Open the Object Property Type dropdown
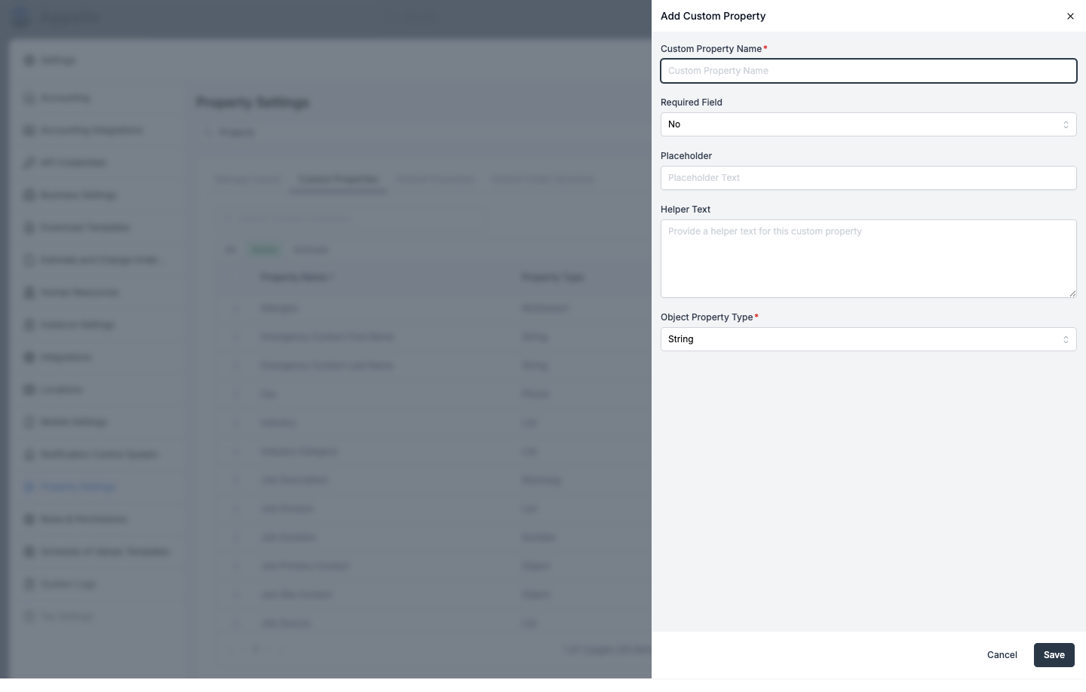 [x=868, y=339]
